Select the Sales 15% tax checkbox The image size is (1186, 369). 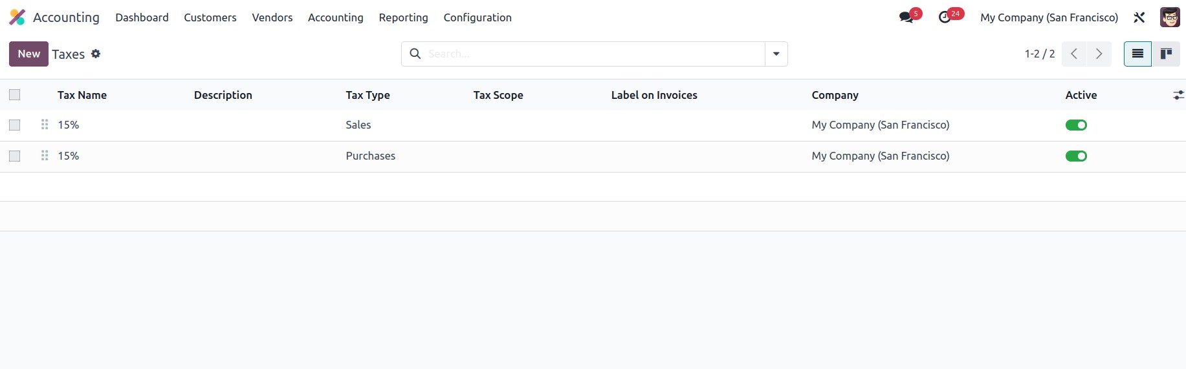coord(15,125)
